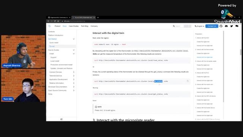Image resolution: width=243 pixels, height=137 pixels.
Task: Expand the Relative Information chevron
Action: (74, 83)
